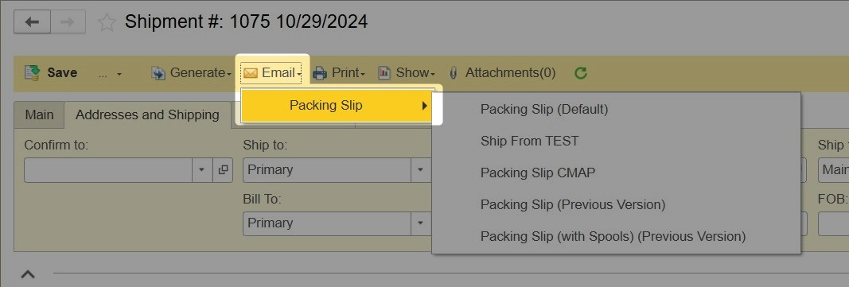The image size is (849, 287).
Task: Open the Confirm to dropdown arrow
Action: click(201, 169)
